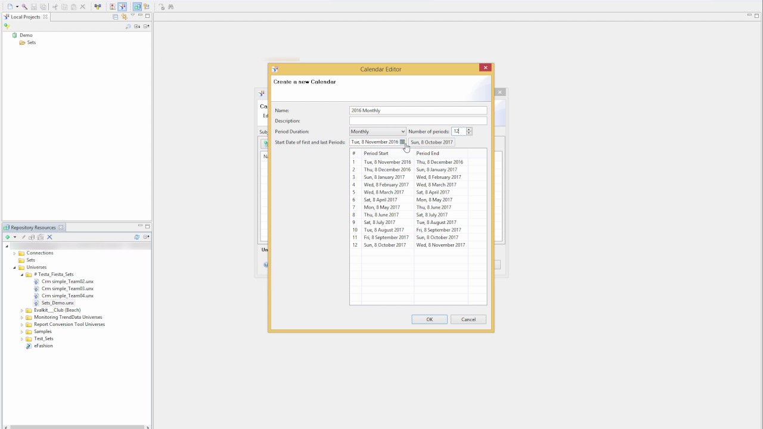The image size is (763, 429).
Task: Select period row 5 starting Wed, 8 March 2017
Action: [418, 192]
